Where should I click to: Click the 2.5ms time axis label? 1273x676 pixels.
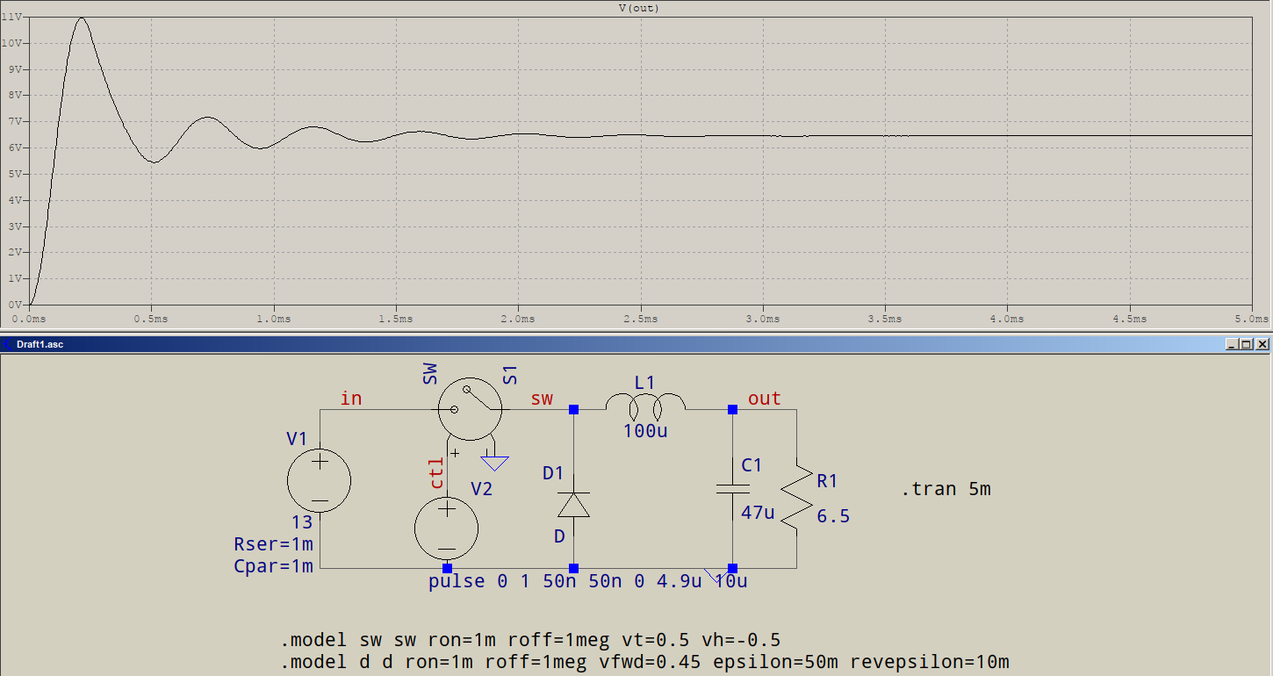tap(640, 318)
